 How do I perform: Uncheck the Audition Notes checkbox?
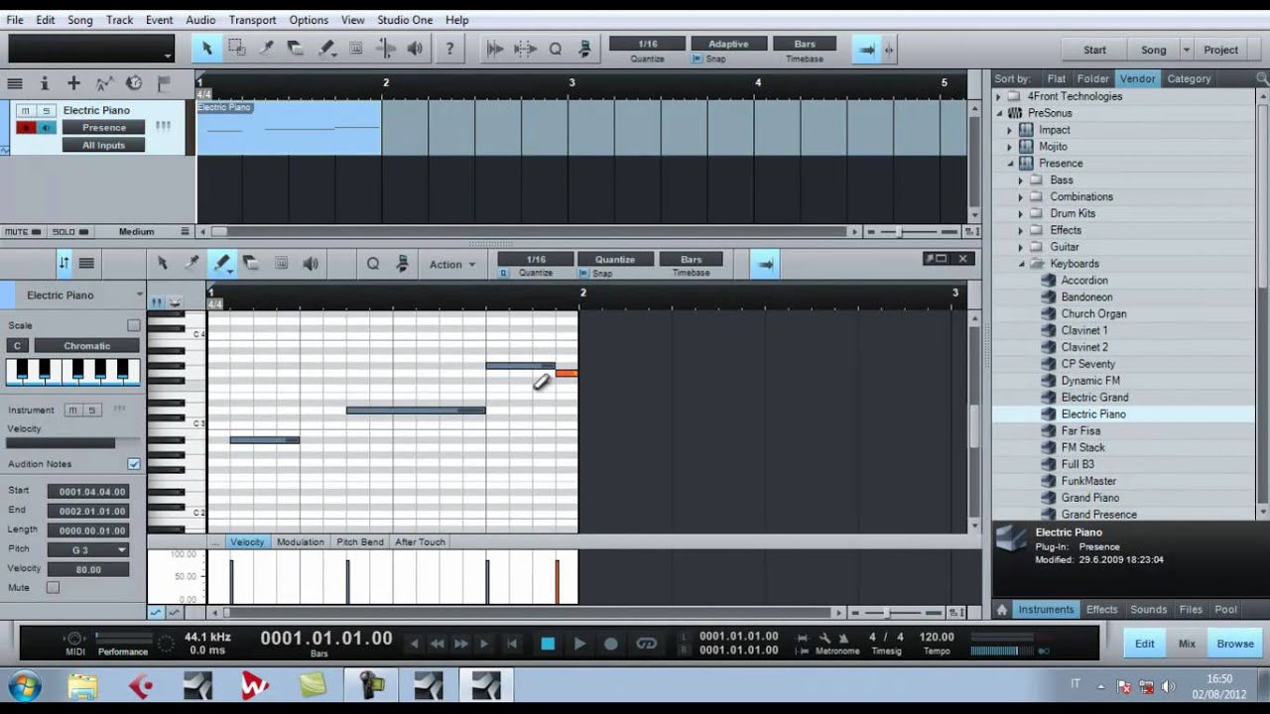click(133, 463)
